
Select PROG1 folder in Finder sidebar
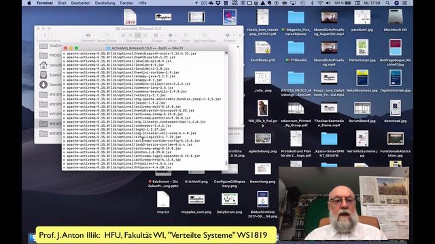click(50, 56)
